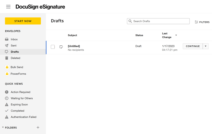Click the Expiring Soon warning icon
212x134 pixels.
[x=7, y=104]
